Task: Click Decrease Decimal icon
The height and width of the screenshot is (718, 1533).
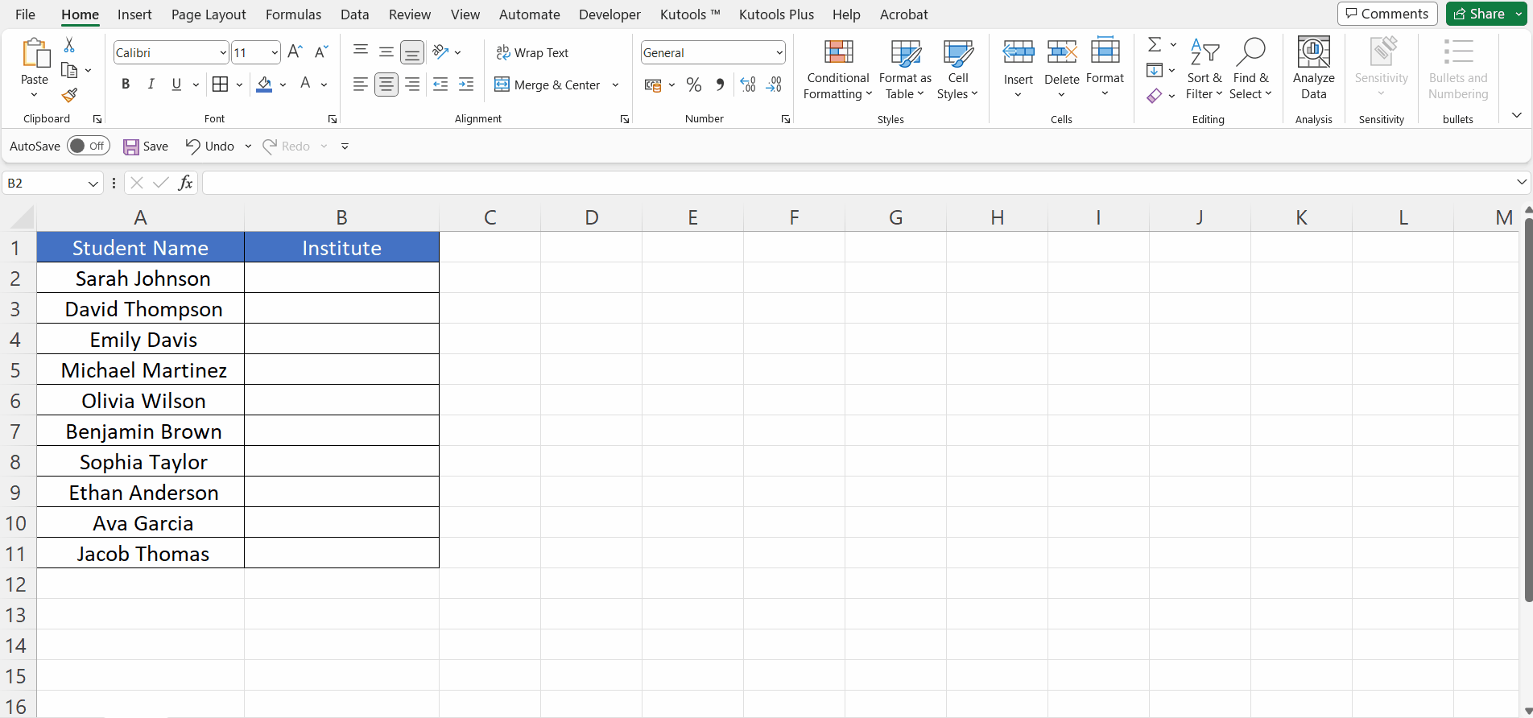Action: pos(774,85)
